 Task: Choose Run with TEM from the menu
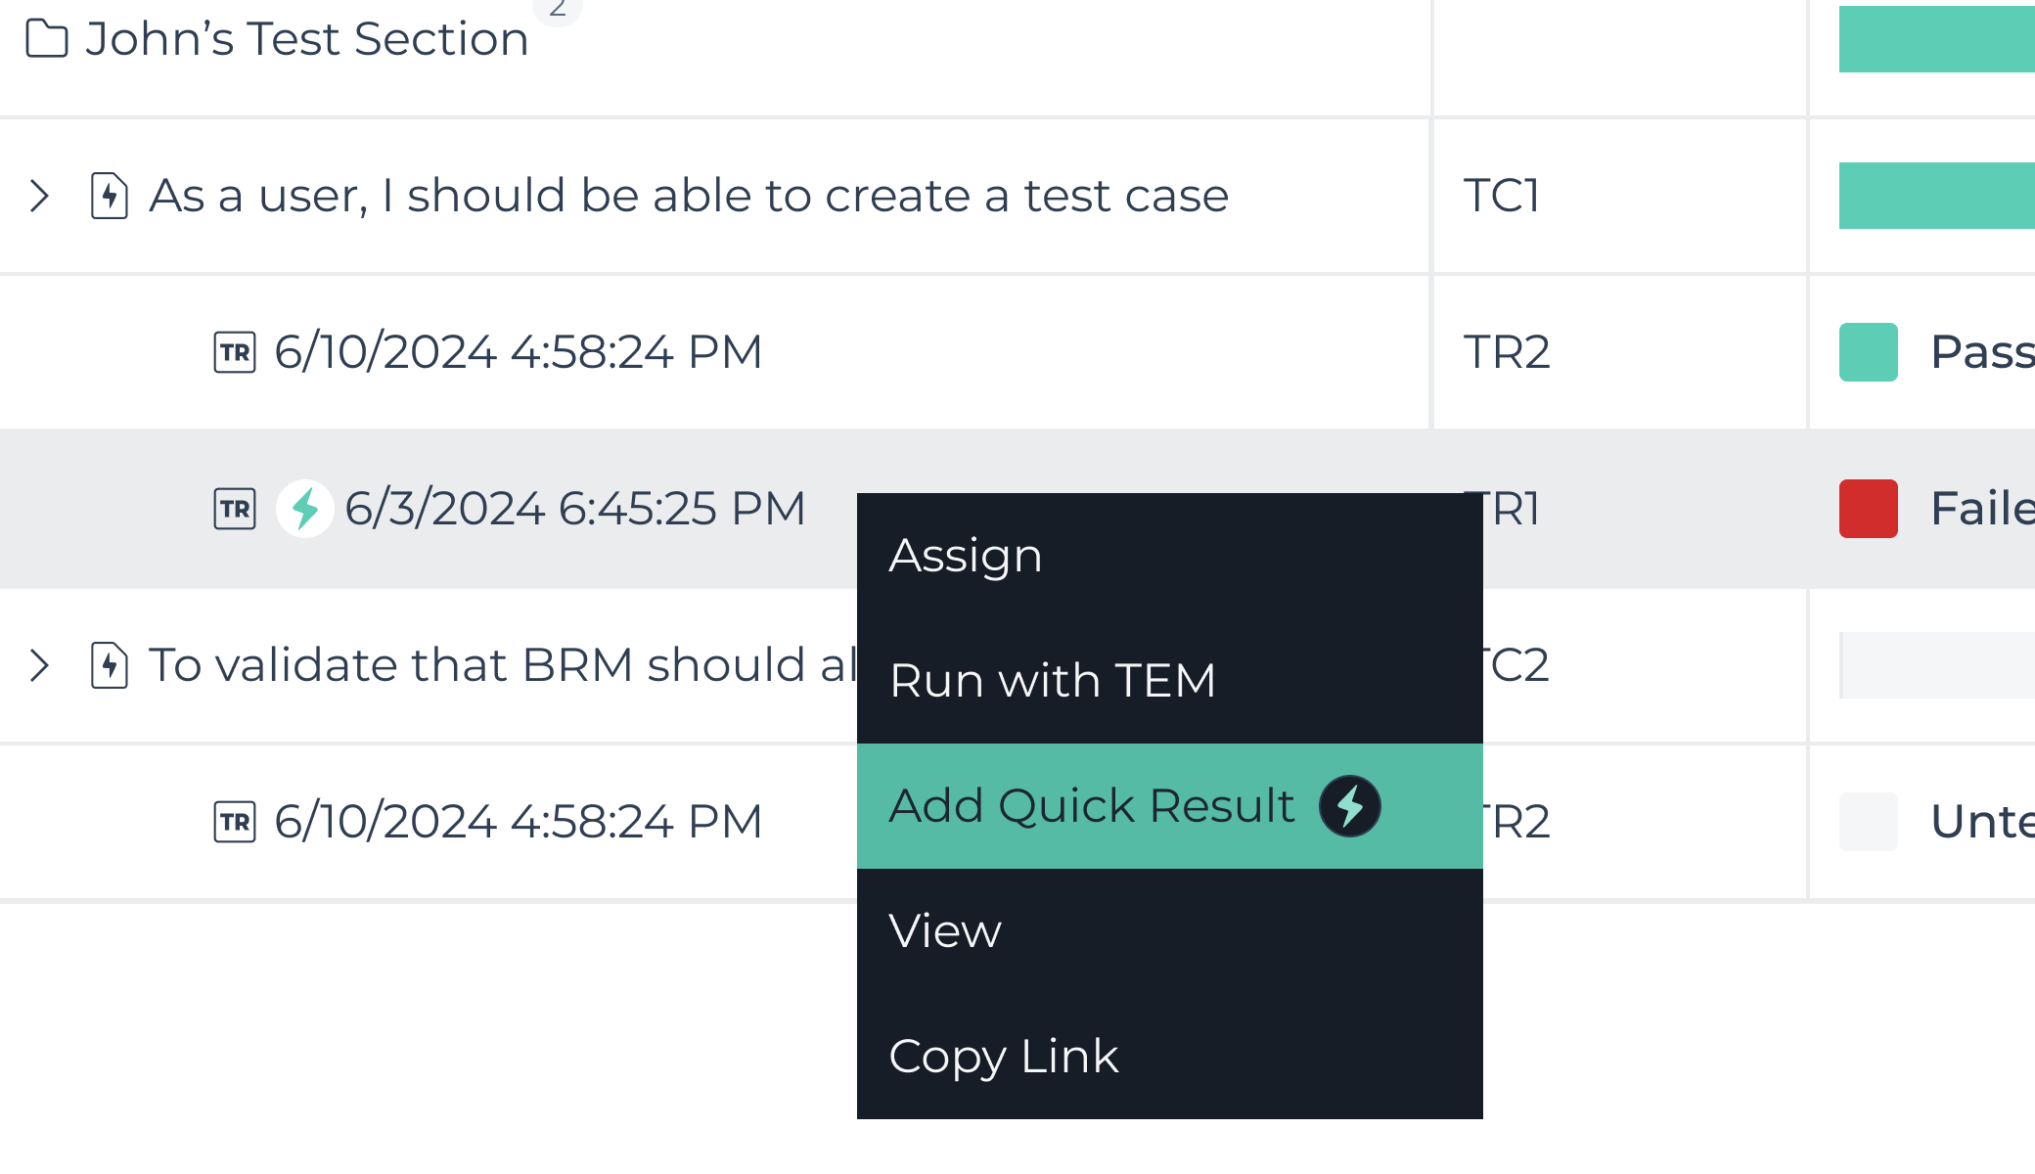coord(1053,680)
